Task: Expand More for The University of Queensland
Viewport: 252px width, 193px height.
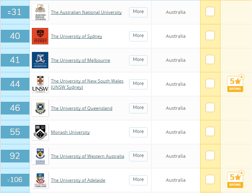Action: tap(138, 108)
